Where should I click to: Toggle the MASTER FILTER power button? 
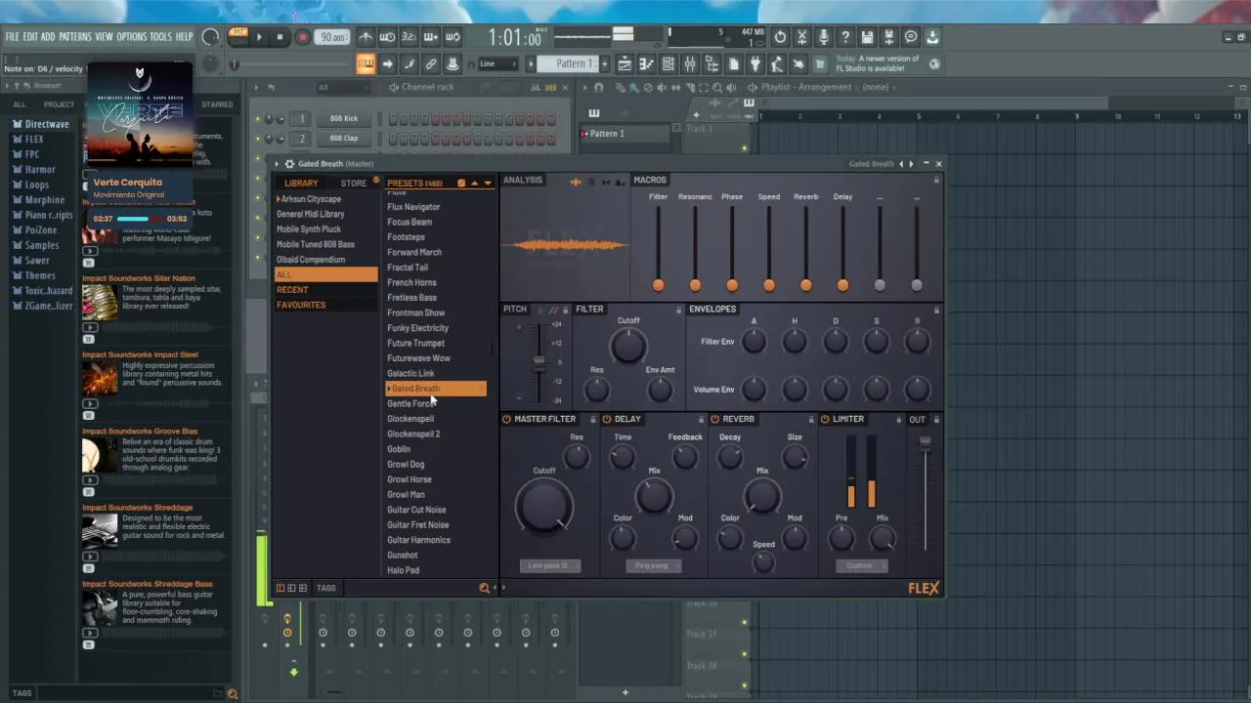tap(506, 419)
